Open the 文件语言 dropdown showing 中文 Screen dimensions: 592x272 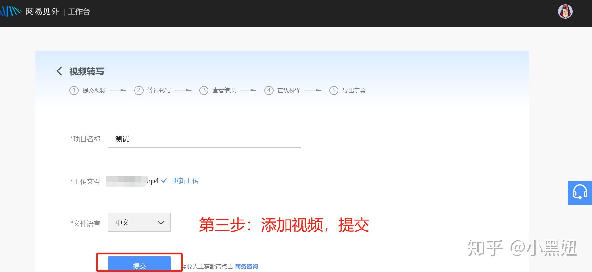pos(139,222)
